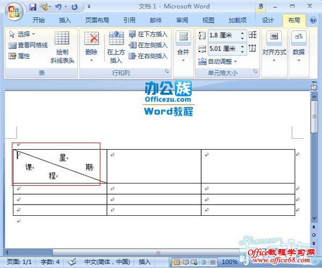
Task: Click the next page double-arrow button
Action: (314, 243)
